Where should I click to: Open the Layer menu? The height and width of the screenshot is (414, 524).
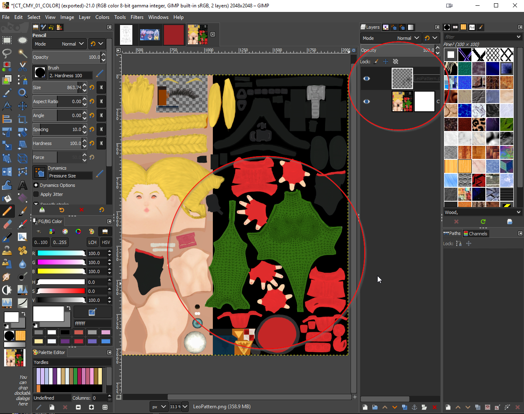pyautogui.click(x=85, y=17)
